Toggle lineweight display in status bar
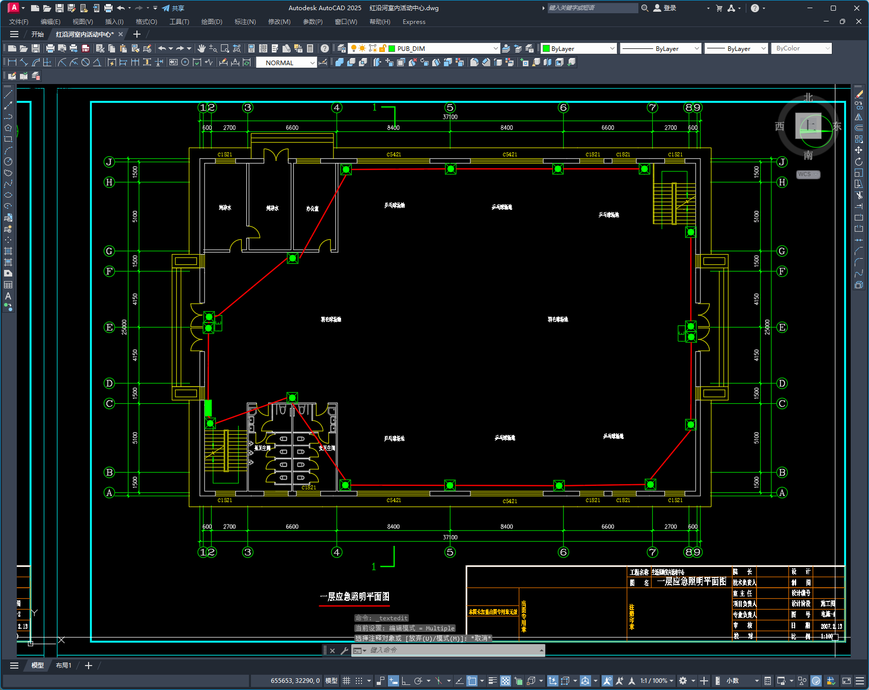Image resolution: width=869 pixels, height=690 pixels. click(x=493, y=681)
